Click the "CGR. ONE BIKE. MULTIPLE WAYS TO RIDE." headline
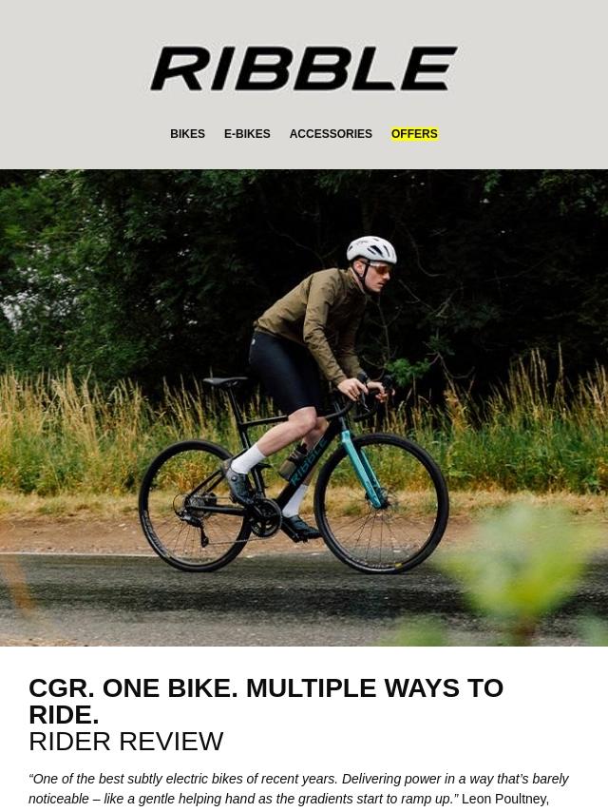The width and height of the screenshot is (608, 812). point(266,701)
